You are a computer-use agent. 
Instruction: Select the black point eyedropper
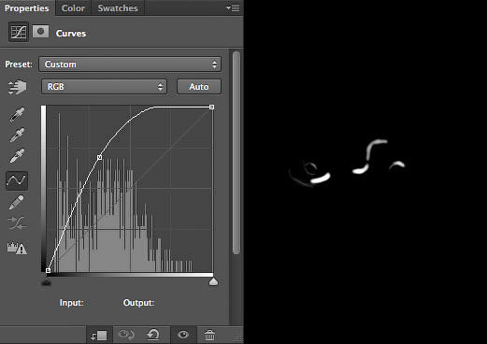coord(17,114)
